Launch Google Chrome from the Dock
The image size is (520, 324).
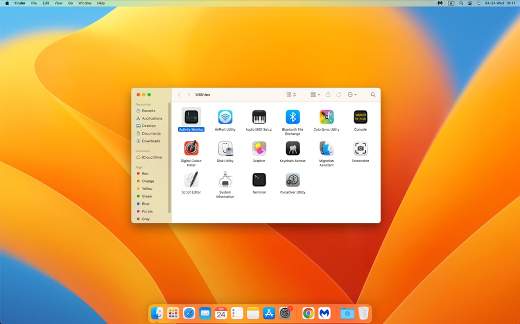click(x=308, y=313)
